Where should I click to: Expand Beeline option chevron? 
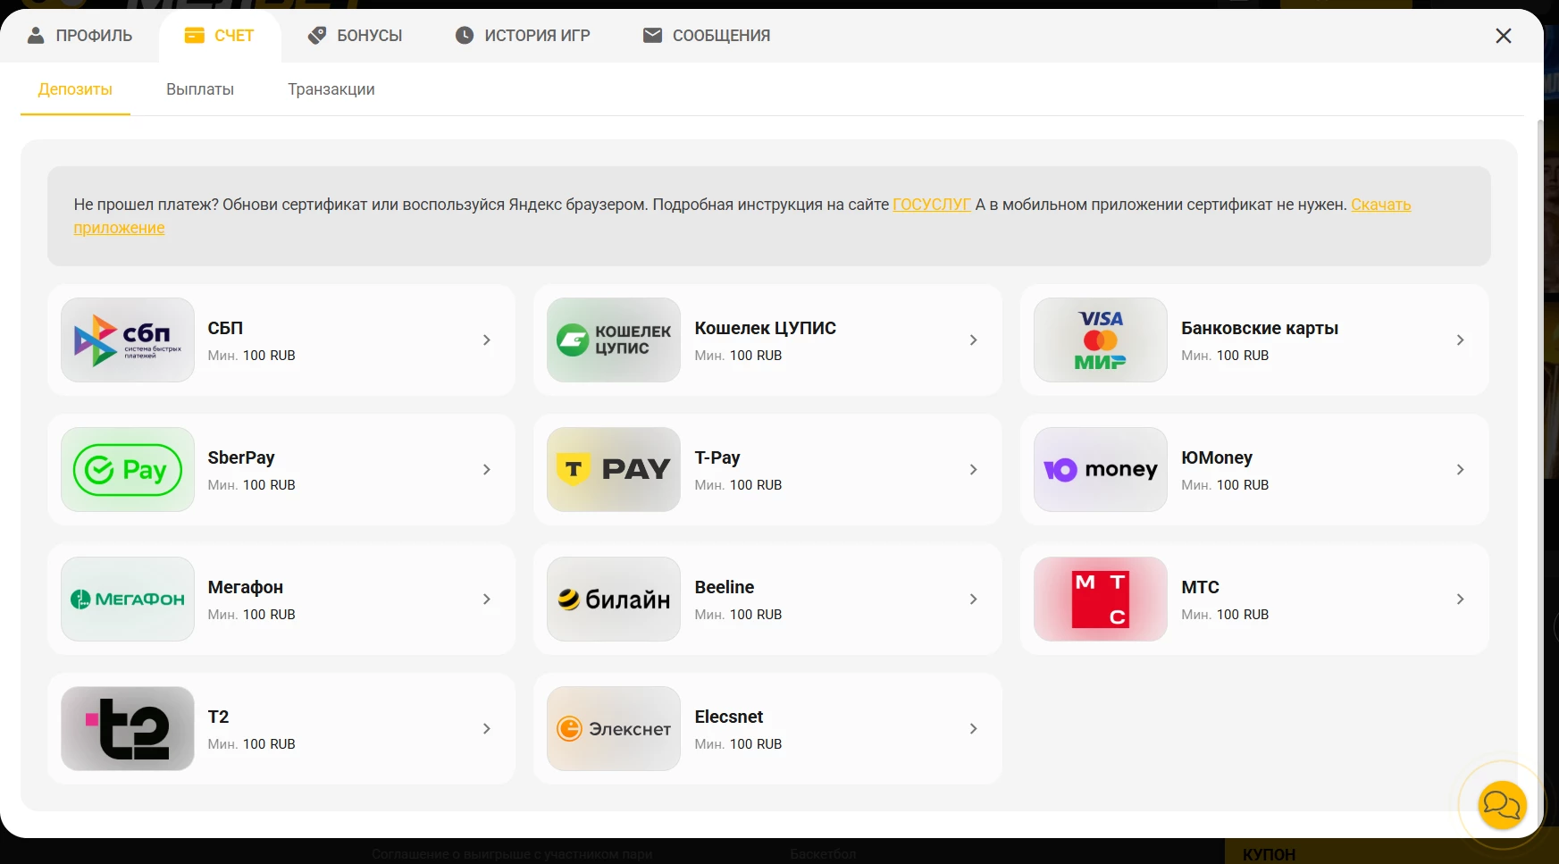tap(974, 599)
